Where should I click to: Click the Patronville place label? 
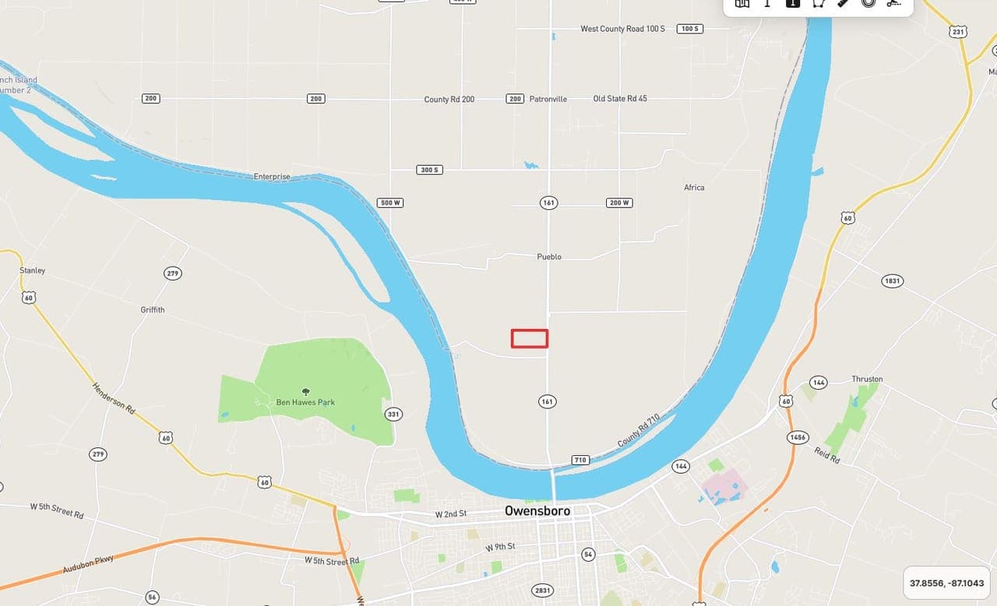548,99
